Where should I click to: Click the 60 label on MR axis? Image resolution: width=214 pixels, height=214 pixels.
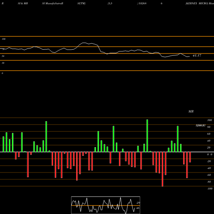click(x=209, y=134)
